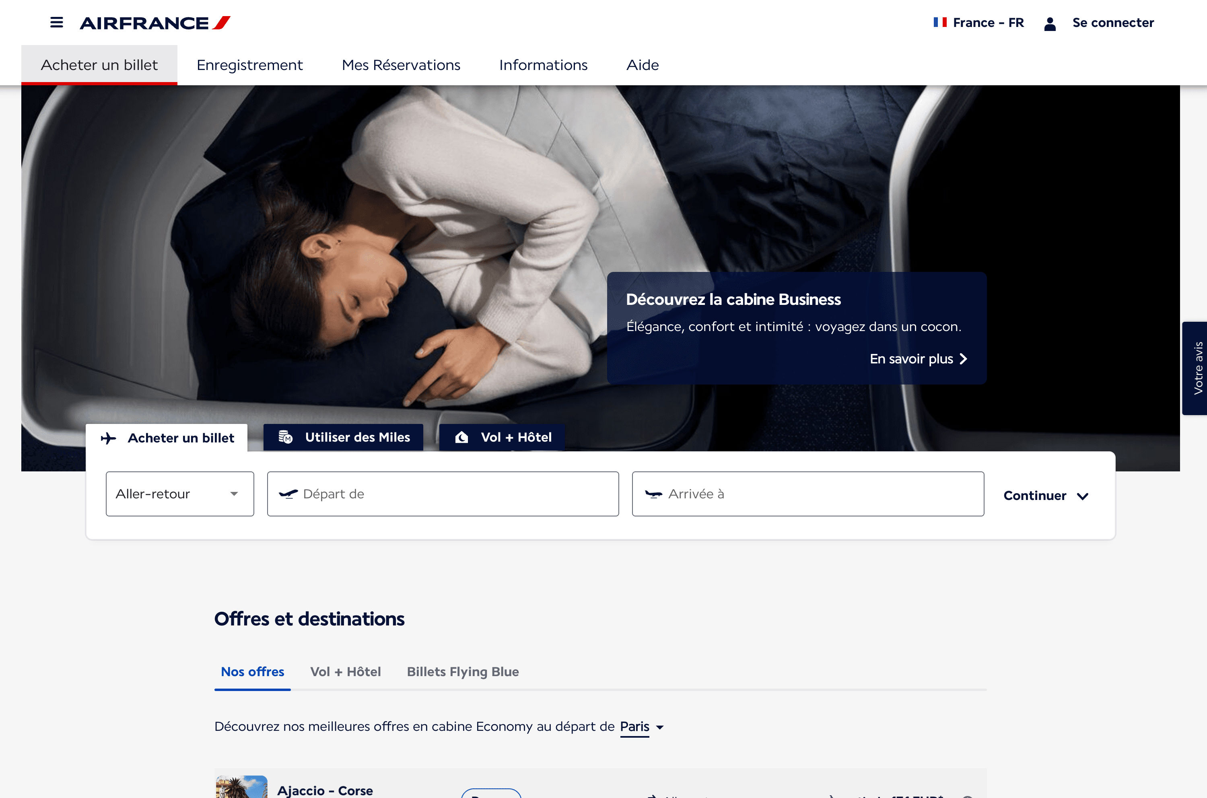
Task: Click the Départ de input field
Action: click(x=443, y=494)
